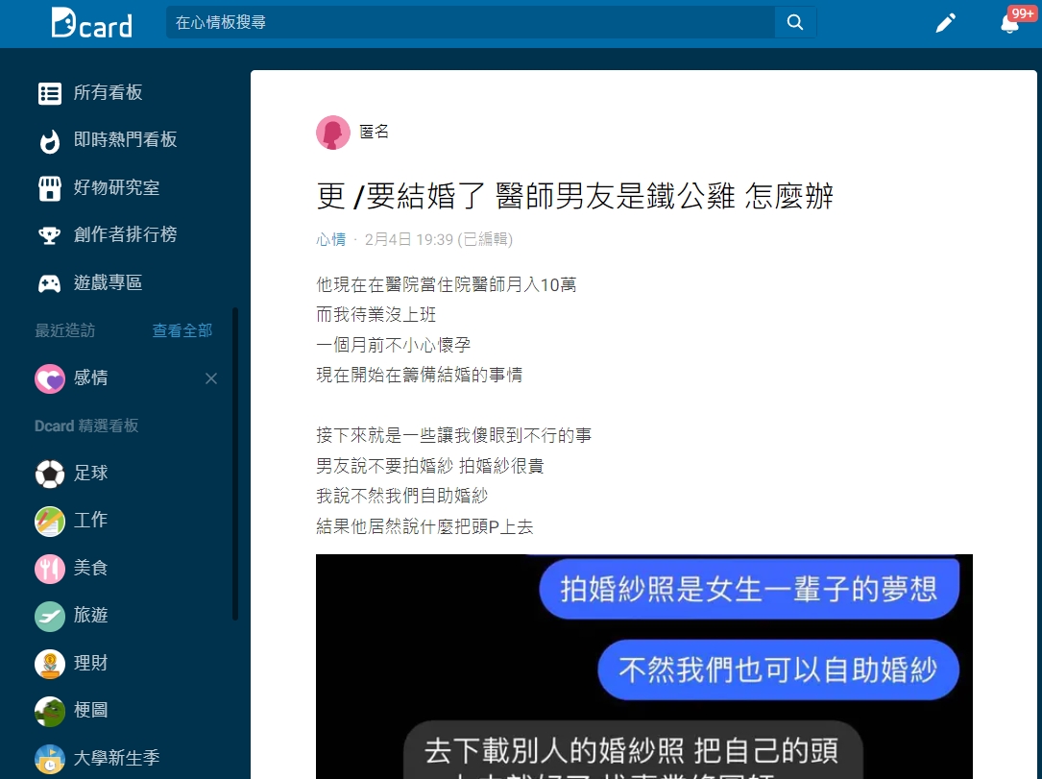Open the 感情 board
1042x779 pixels.
(90, 378)
